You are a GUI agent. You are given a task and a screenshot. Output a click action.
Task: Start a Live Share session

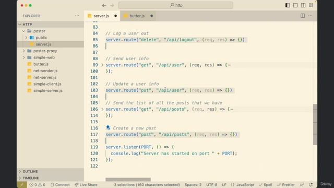[86, 184]
